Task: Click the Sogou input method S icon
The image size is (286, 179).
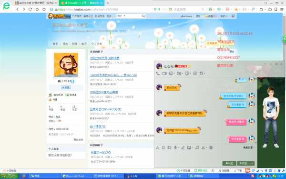Action: coord(247,170)
